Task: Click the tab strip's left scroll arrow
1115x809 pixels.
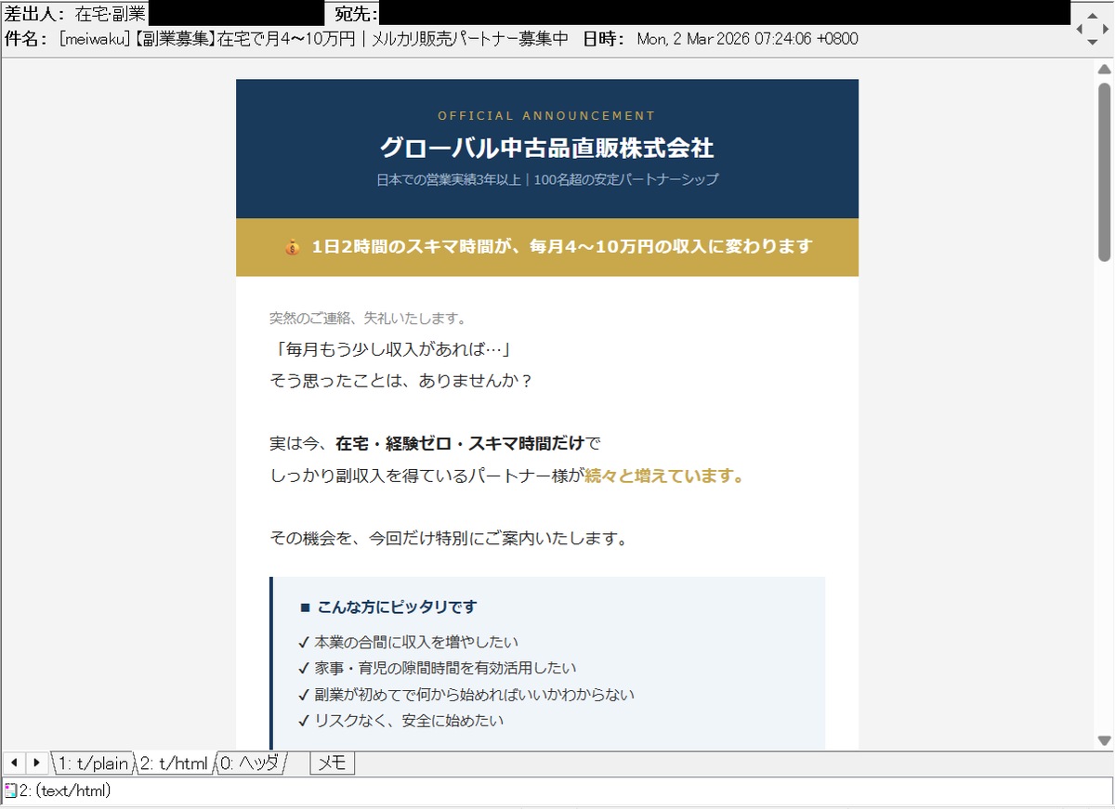Action: click(x=13, y=763)
